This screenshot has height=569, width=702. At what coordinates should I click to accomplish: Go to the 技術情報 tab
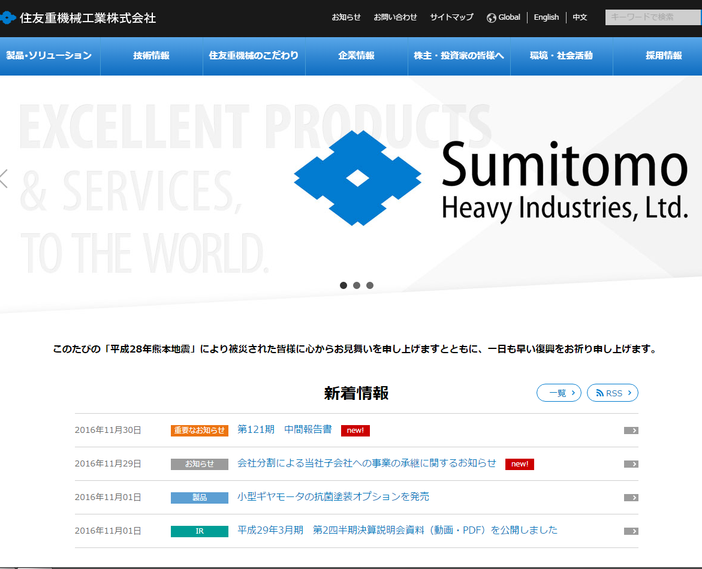[151, 56]
